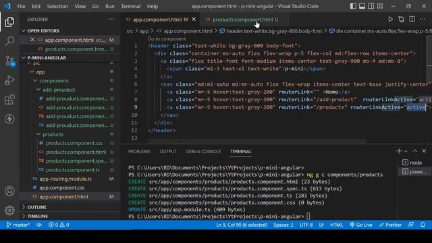Split the editor to the right
The height and width of the screenshot is (243, 432).
[x=412, y=20]
